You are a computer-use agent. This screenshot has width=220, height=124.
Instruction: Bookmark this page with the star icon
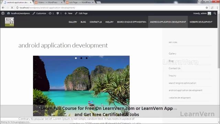point(207,8)
